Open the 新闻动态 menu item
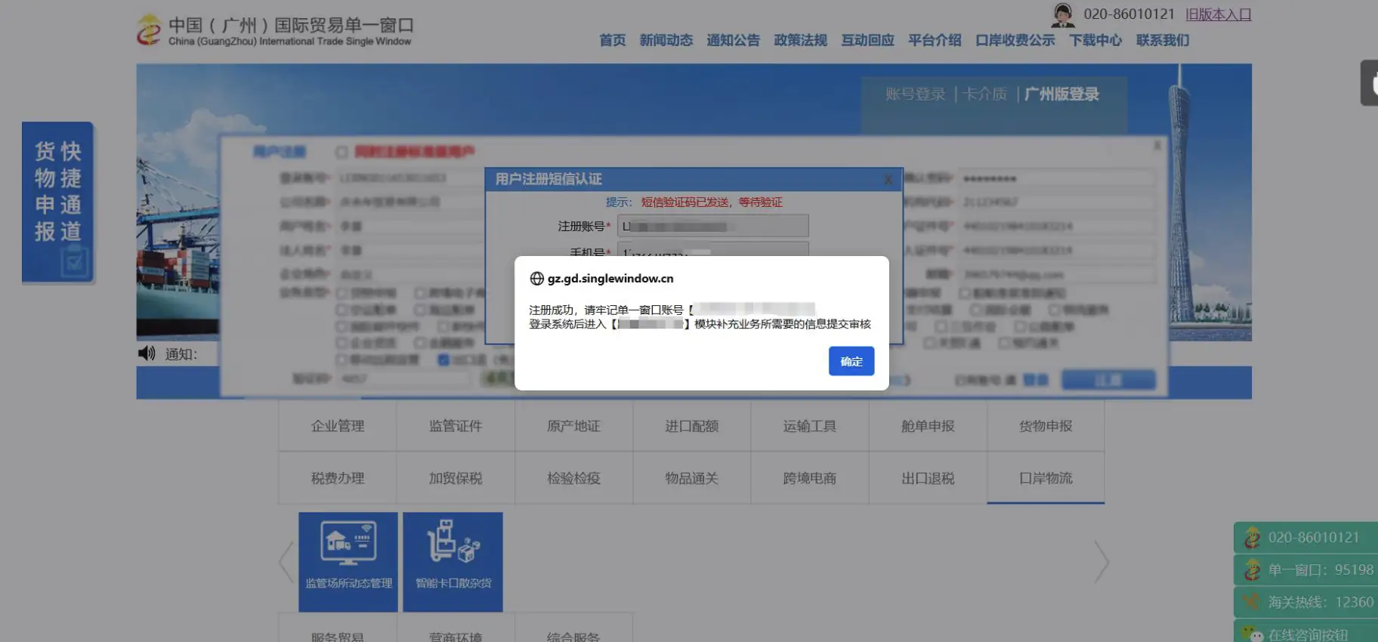The image size is (1378, 642). tap(666, 40)
